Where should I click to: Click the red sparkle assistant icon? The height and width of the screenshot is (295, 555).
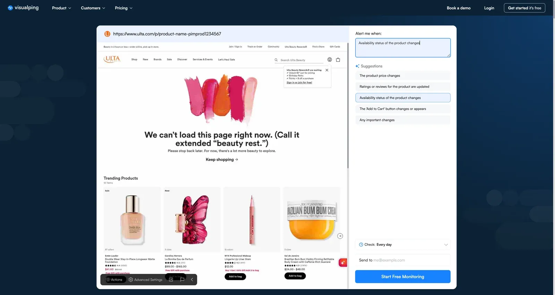[x=343, y=263]
